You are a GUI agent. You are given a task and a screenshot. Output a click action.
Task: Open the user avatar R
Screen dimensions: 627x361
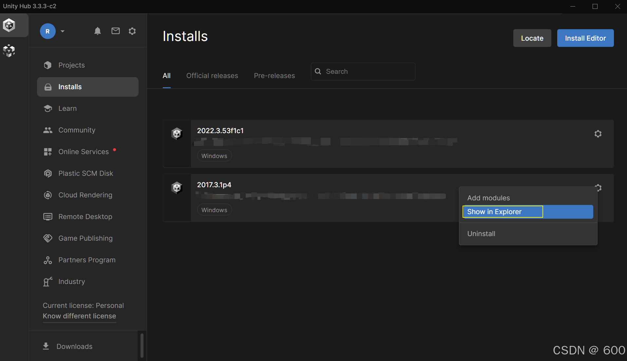coord(48,31)
